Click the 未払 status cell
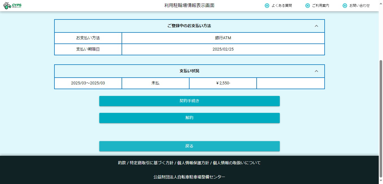Viewport: 383px width, 184px height. pyautogui.click(x=155, y=83)
